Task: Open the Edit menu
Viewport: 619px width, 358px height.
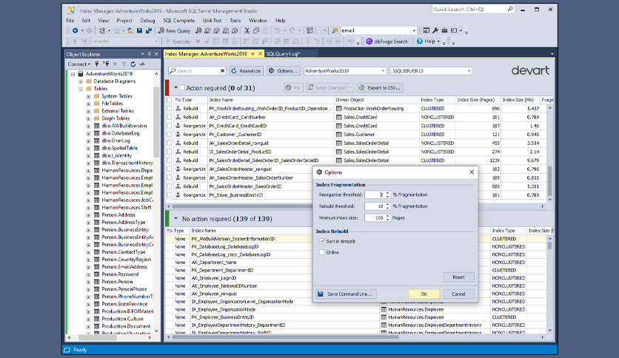Action: [x=86, y=21]
